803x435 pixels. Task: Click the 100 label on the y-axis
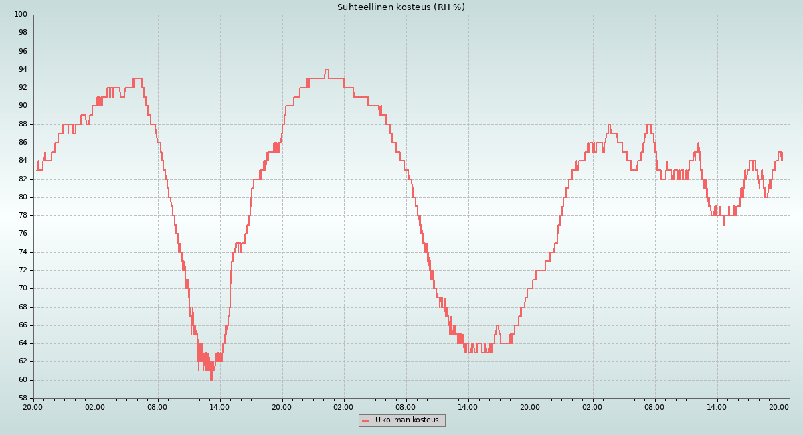[x=20, y=15]
